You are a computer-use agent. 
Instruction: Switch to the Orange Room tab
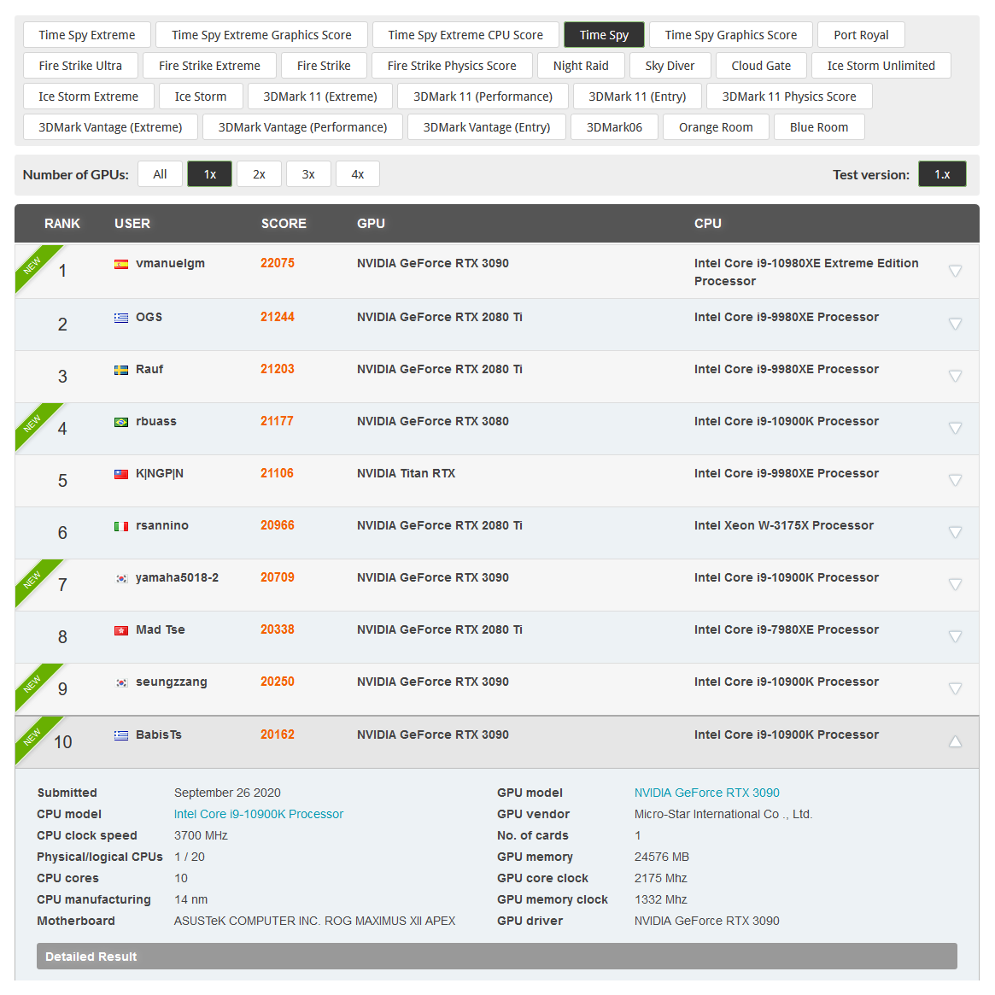click(x=716, y=127)
